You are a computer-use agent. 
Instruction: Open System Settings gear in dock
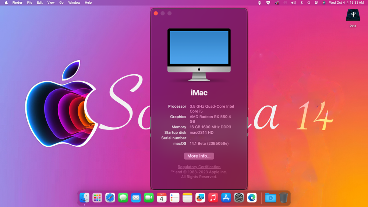(239, 197)
